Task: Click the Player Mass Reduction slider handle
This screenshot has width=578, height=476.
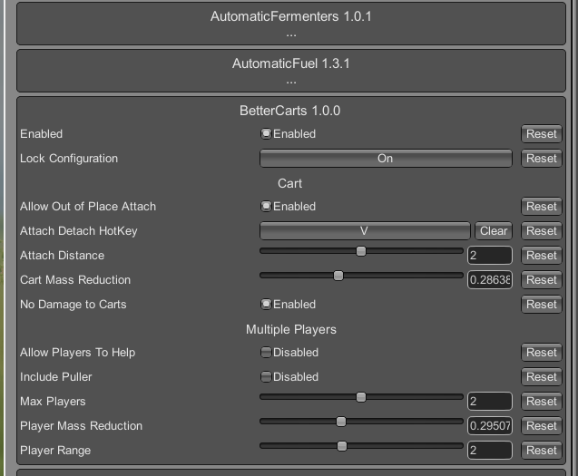Action: [341, 422]
